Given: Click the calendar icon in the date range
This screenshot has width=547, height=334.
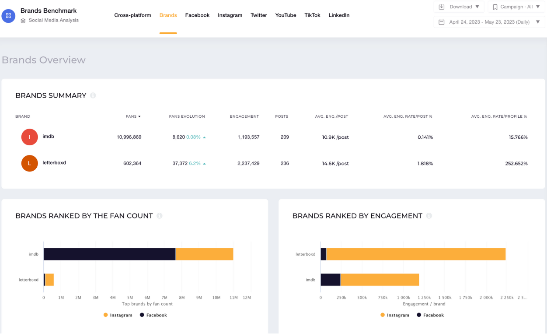Looking at the screenshot, I should (x=442, y=22).
